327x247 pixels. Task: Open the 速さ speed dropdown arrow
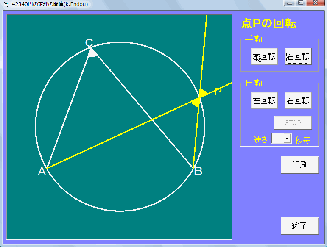click(288, 138)
